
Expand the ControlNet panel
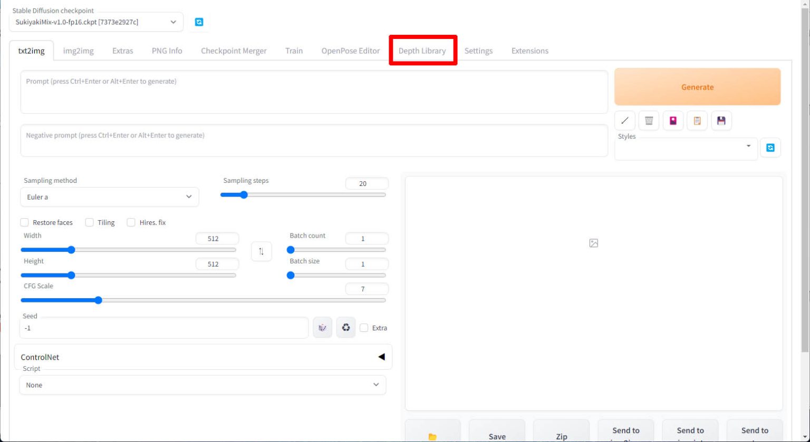(x=381, y=357)
